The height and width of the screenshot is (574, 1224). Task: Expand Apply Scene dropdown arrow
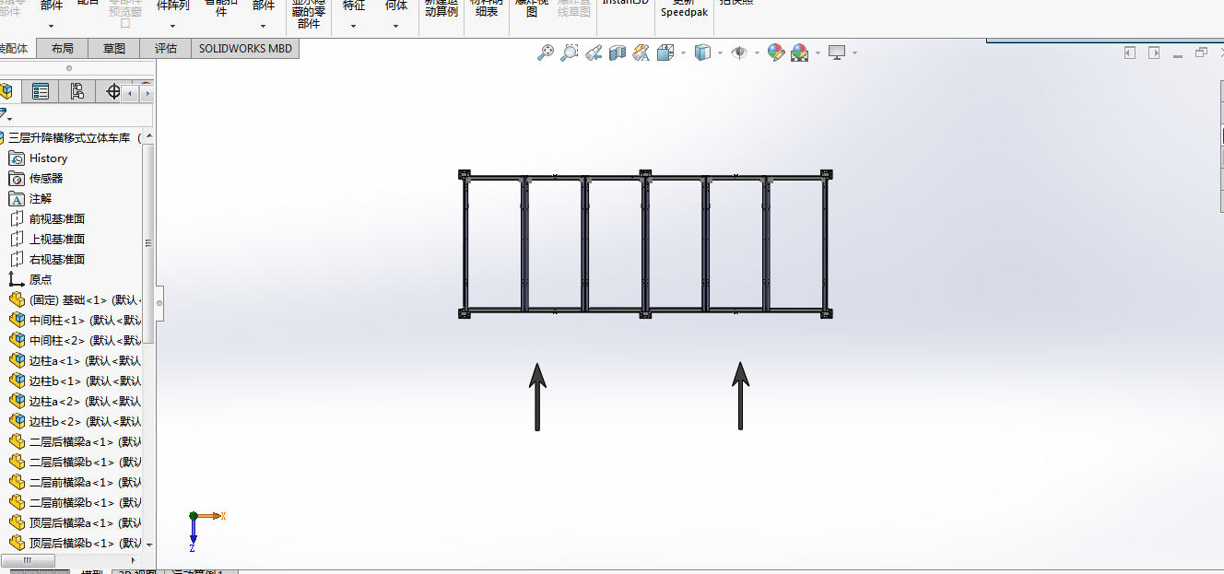[818, 53]
